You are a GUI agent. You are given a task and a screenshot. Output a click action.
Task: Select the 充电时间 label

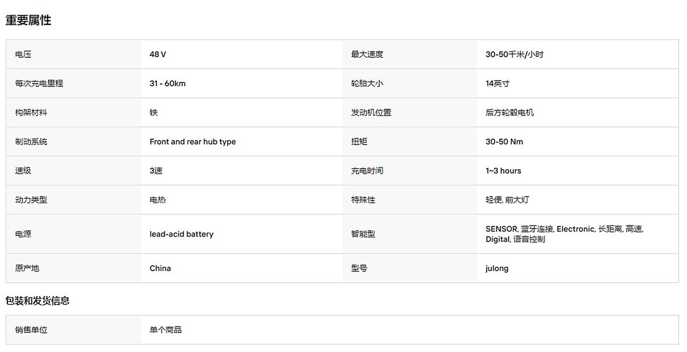[x=367, y=171]
